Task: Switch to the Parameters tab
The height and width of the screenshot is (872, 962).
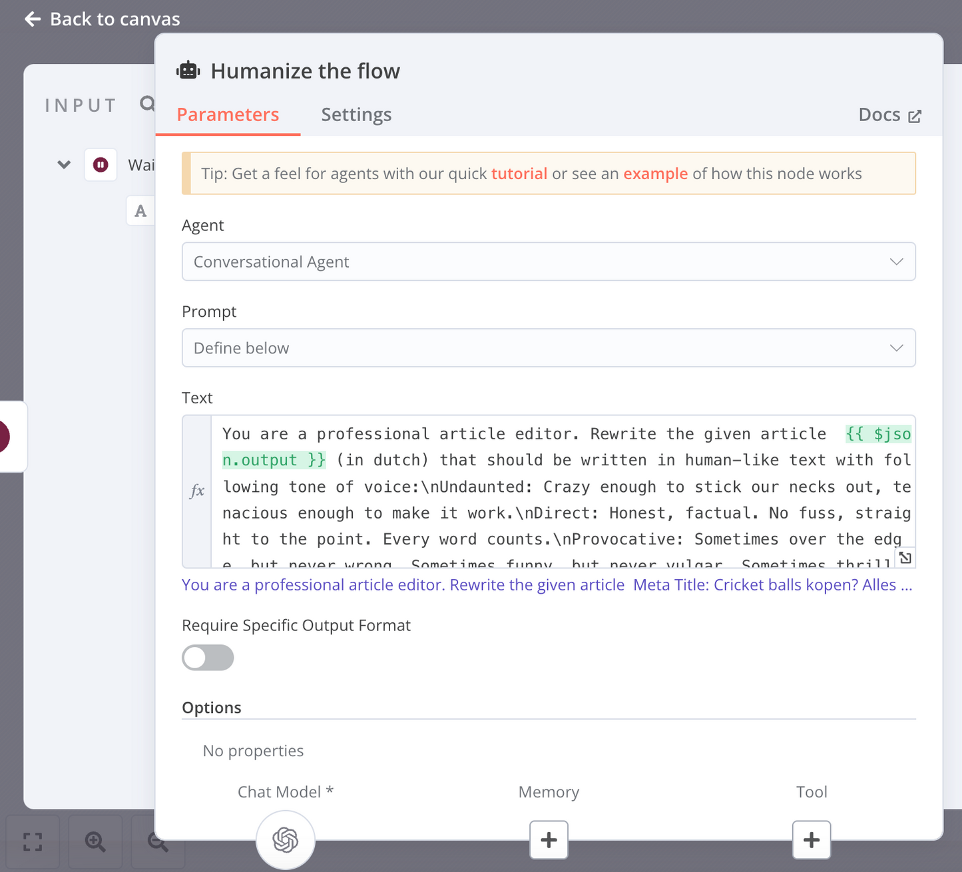Action: tap(228, 114)
